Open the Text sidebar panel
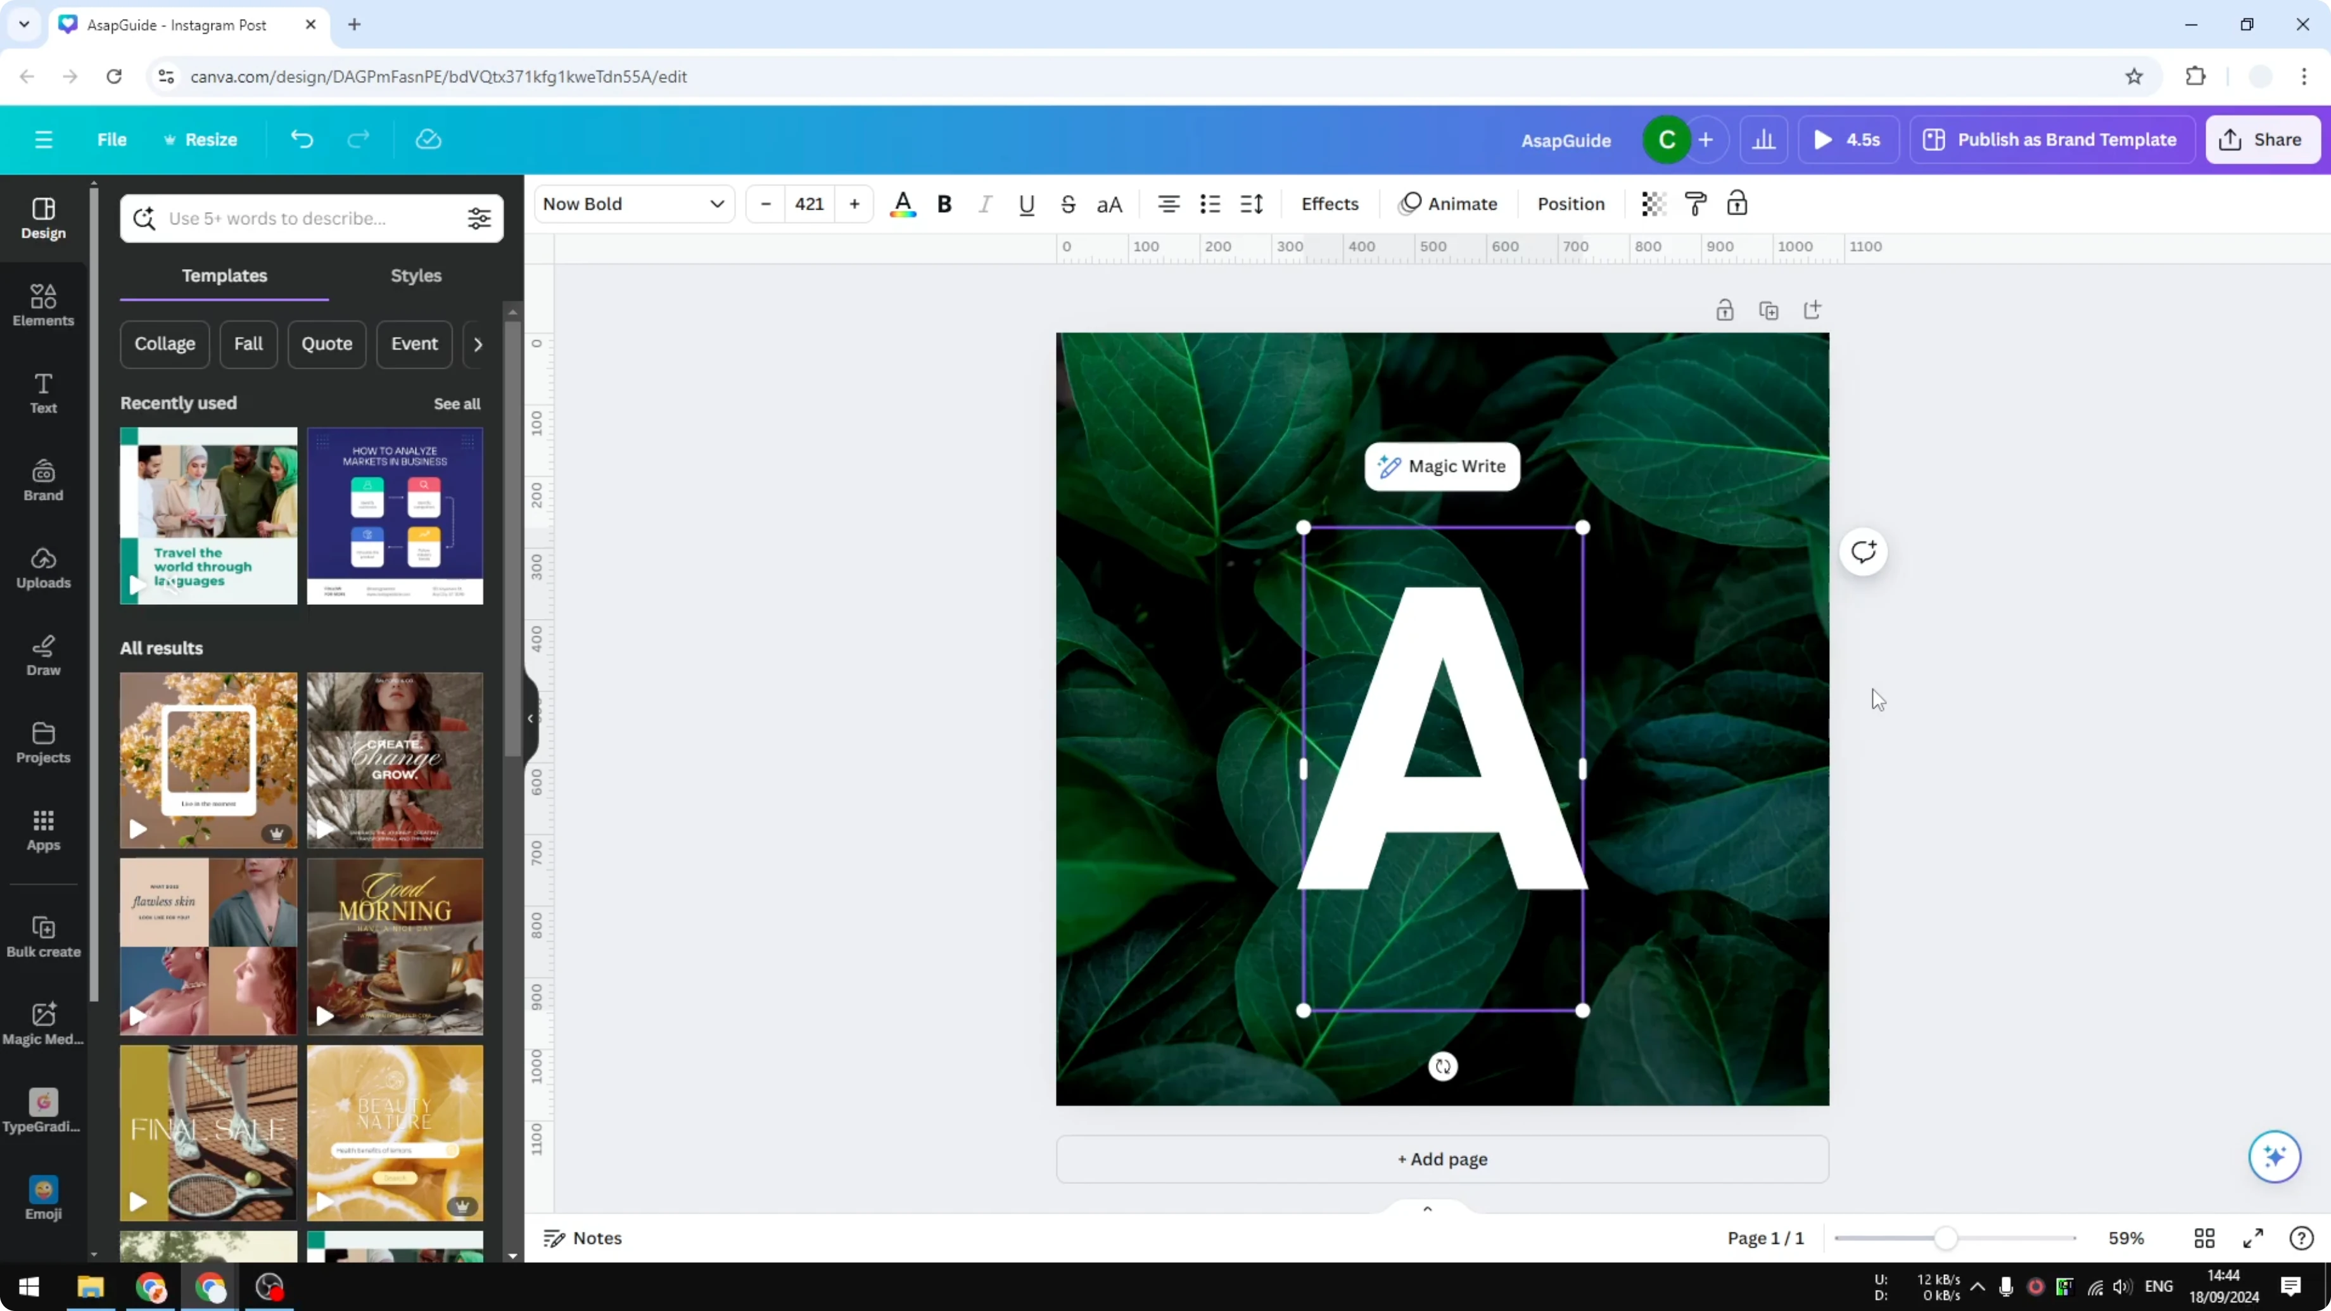 (44, 393)
